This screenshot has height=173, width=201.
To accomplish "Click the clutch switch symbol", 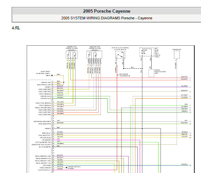I will click(x=120, y=55).
